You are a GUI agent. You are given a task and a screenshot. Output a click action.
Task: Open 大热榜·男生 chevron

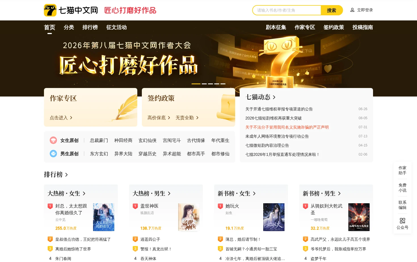tap(169, 194)
